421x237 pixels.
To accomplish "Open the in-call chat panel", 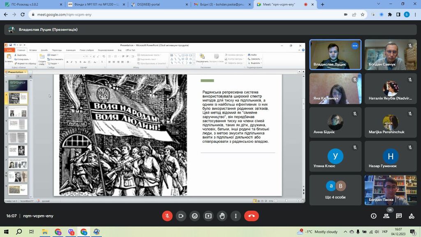I will point(399,216).
